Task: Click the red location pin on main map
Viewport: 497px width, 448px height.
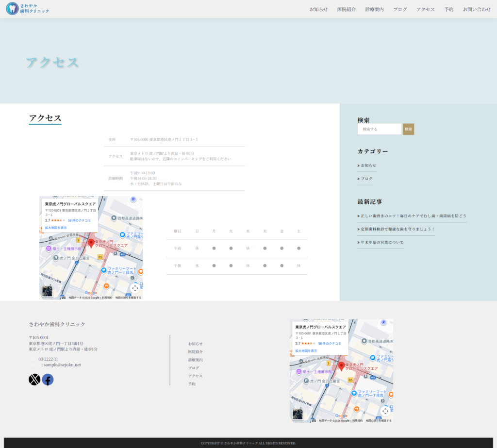Action: coord(91,243)
